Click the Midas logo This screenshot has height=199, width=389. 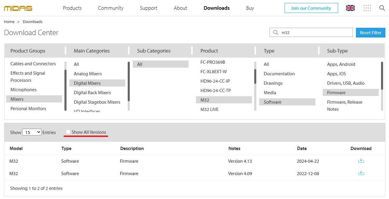(18, 8)
